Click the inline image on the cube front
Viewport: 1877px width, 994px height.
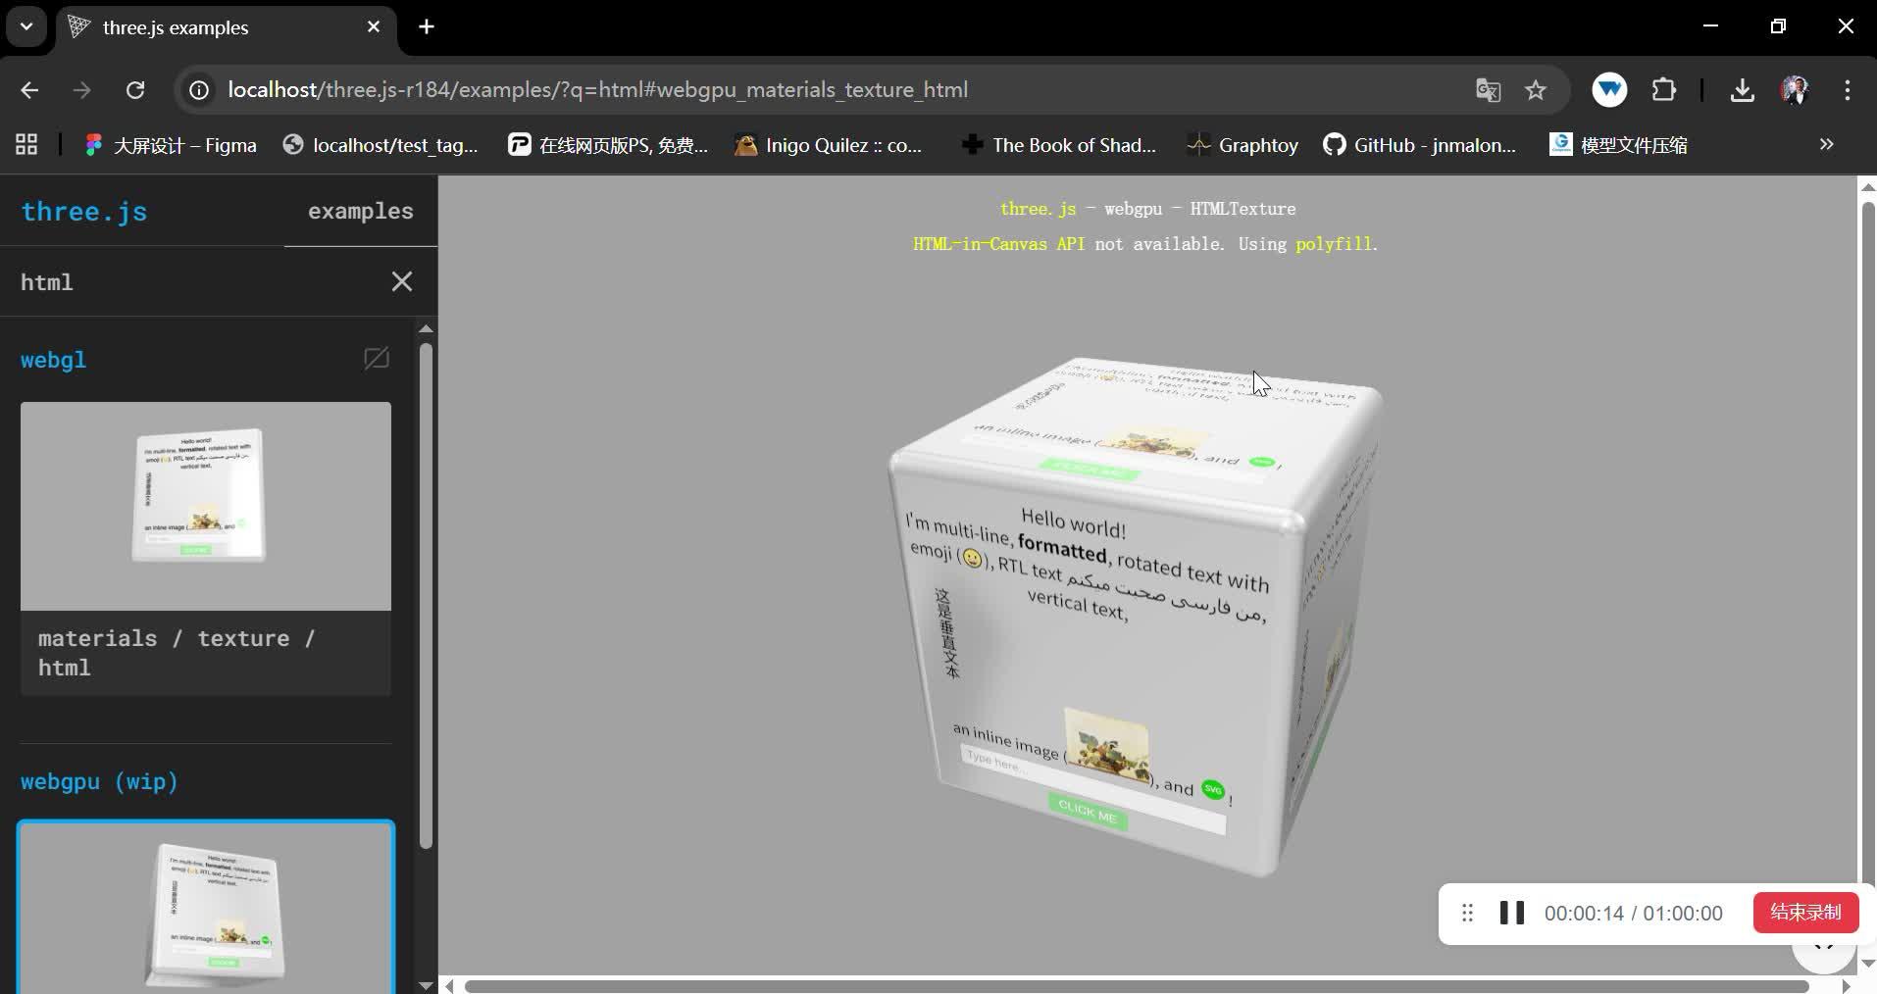pyautogui.click(x=1106, y=747)
